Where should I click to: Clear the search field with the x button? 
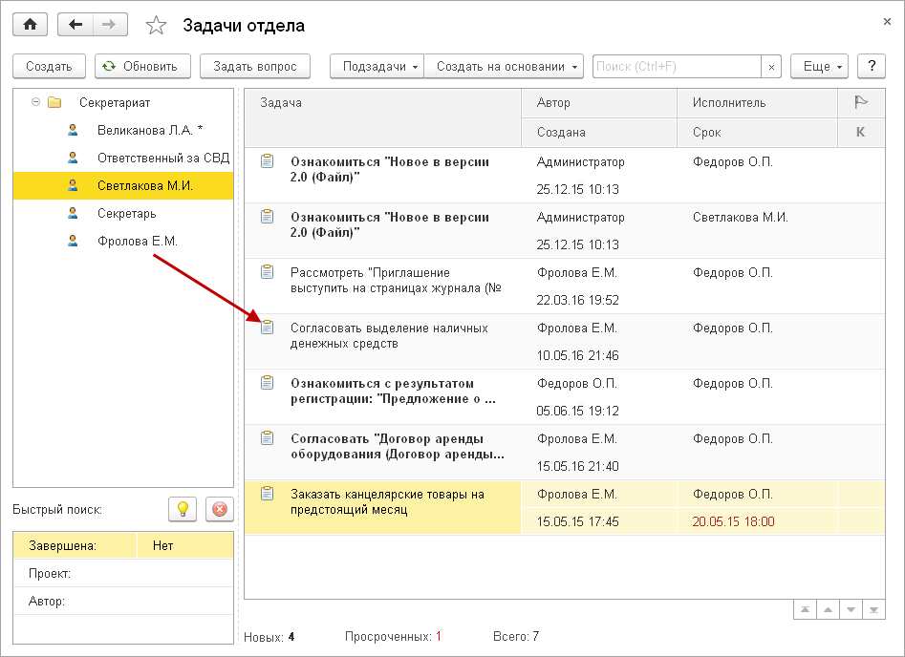click(x=771, y=66)
